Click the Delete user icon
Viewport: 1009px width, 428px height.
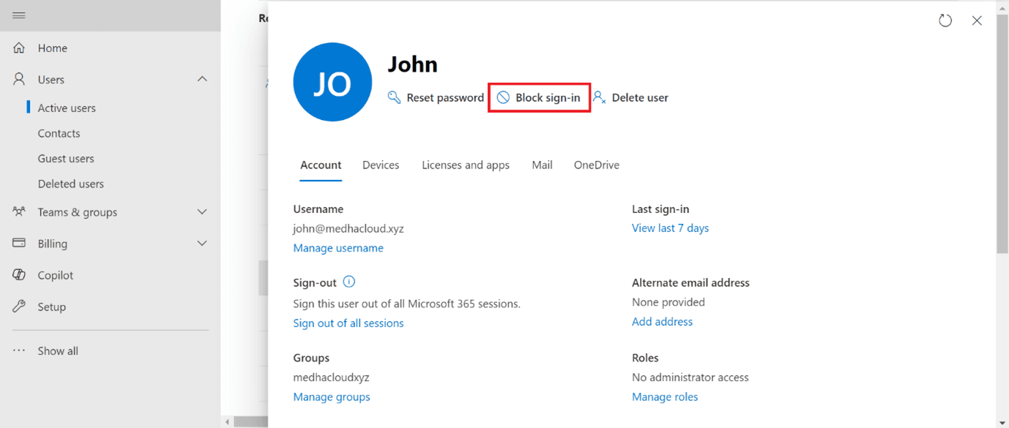pos(599,97)
